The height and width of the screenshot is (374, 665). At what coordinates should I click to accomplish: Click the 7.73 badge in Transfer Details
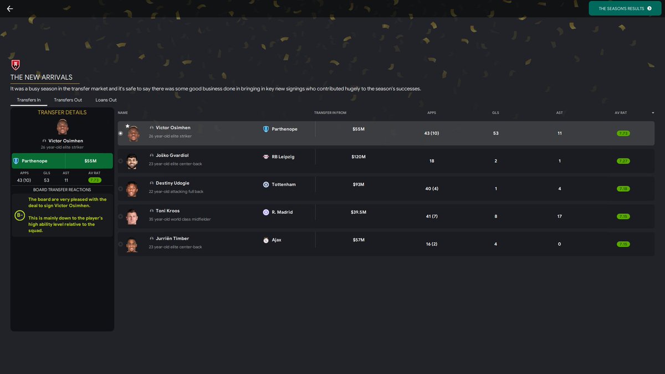pyautogui.click(x=94, y=180)
